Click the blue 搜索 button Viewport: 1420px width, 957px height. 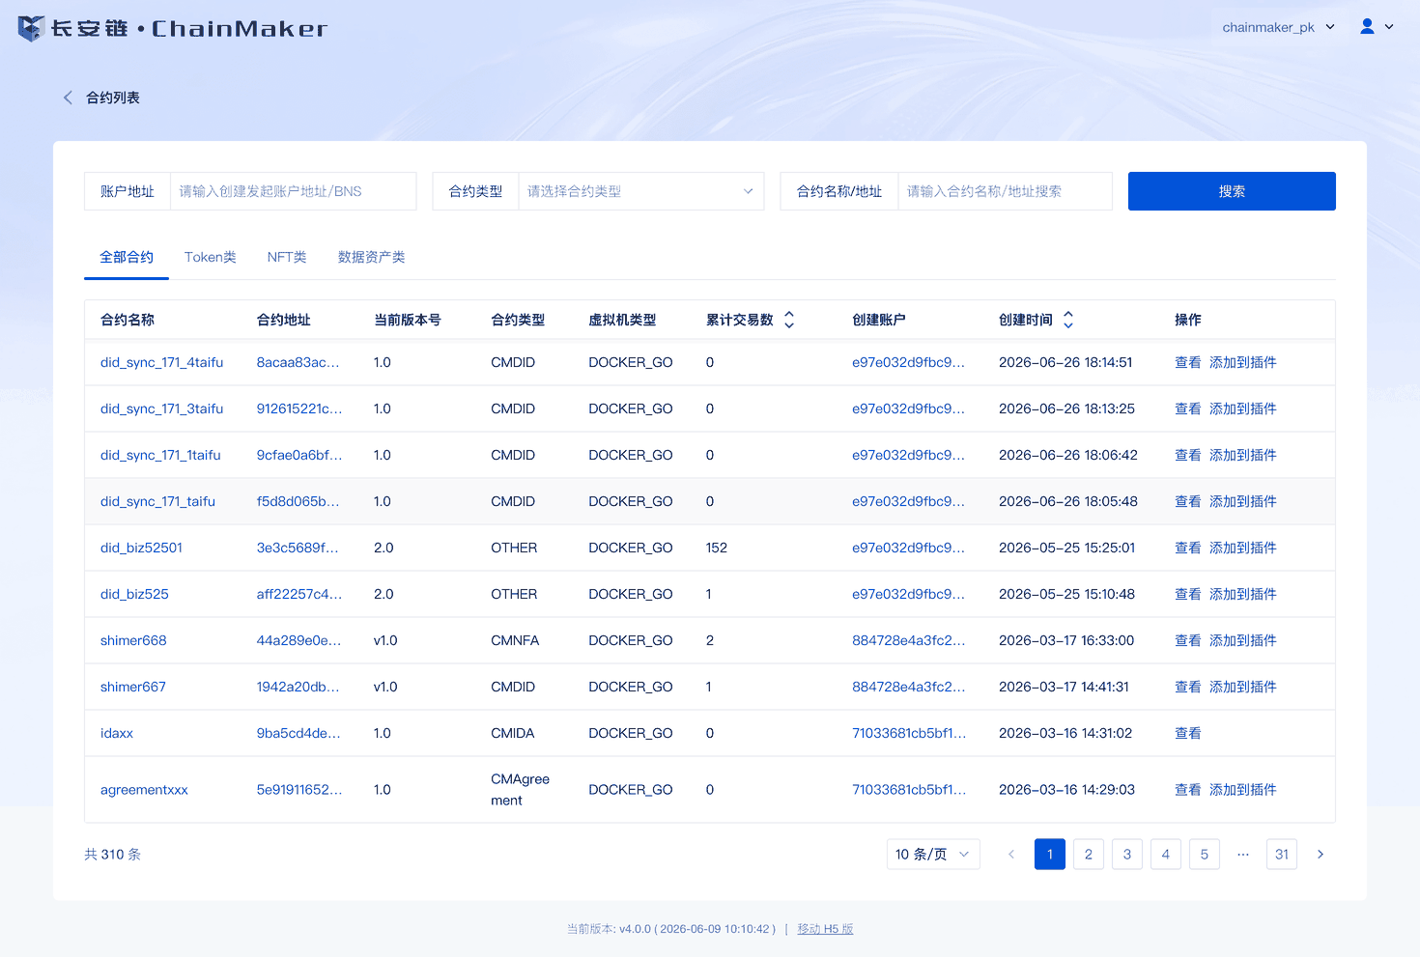(1232, 191)
